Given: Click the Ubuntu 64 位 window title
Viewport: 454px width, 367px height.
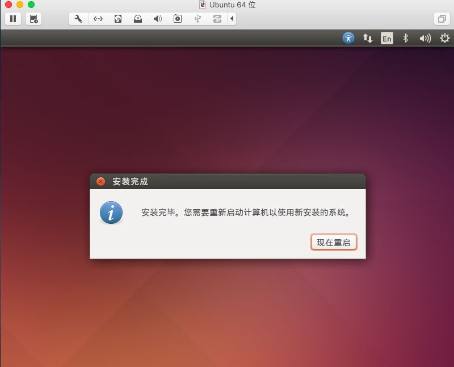Looking at the screenshot, I should (233, 5).
